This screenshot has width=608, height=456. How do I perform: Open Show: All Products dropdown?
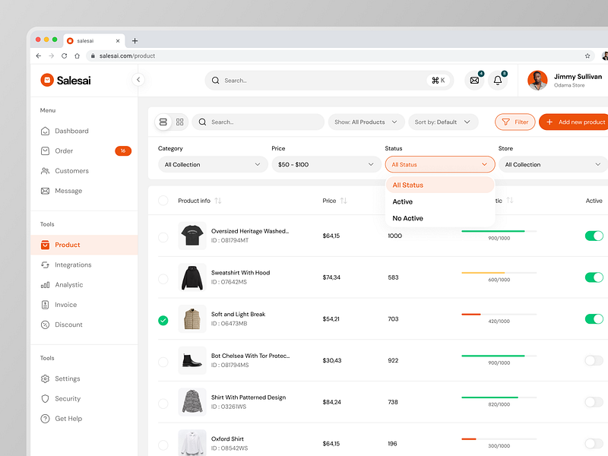click(x=366, y=122)
